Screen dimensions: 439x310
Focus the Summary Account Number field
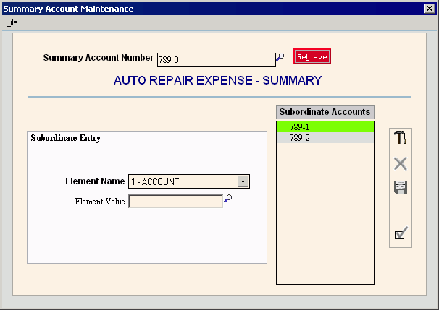coord(215,59)
